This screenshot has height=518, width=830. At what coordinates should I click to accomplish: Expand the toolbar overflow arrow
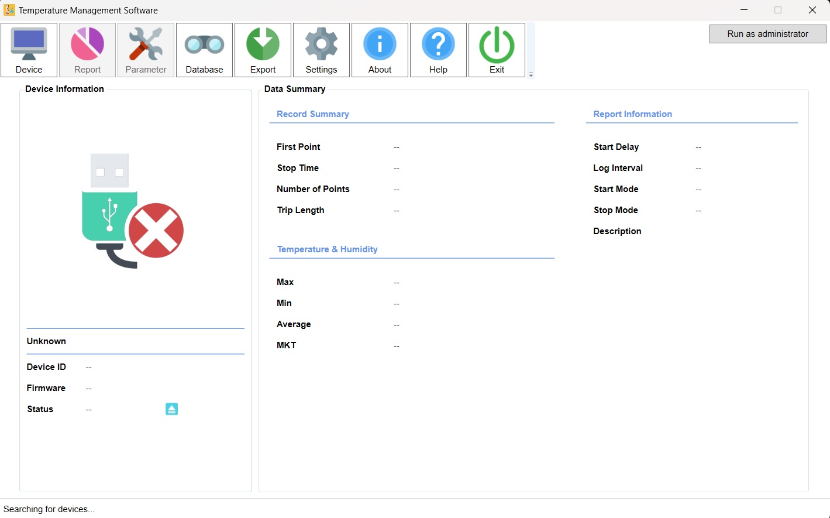(531, 74)
